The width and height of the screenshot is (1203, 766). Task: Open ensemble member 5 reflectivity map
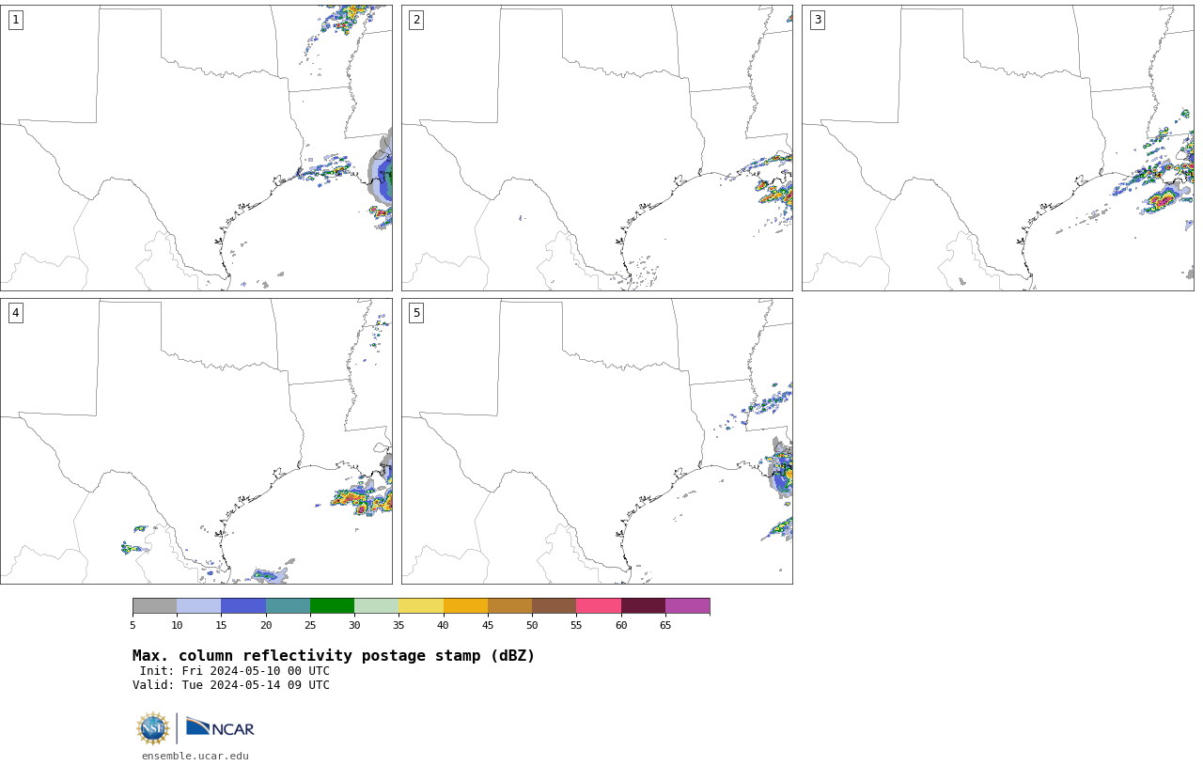[597, 442]
